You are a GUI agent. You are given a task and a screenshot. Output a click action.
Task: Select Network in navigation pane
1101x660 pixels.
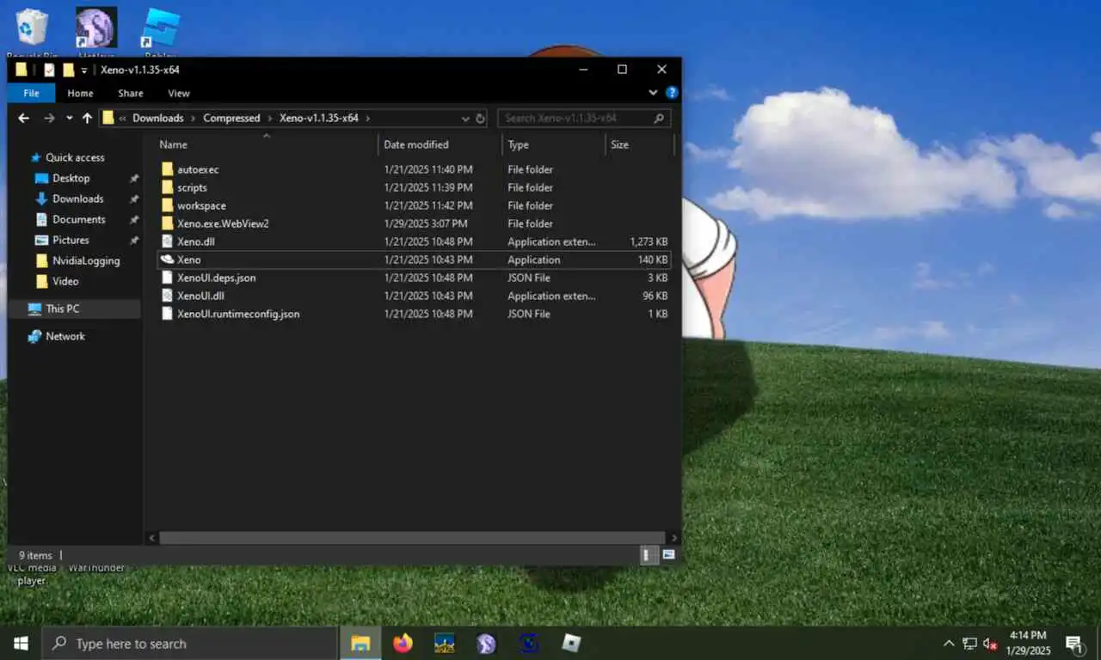click(x=65, y=336)
